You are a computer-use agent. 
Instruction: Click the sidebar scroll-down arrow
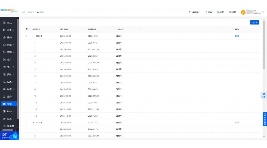[18, 128]
